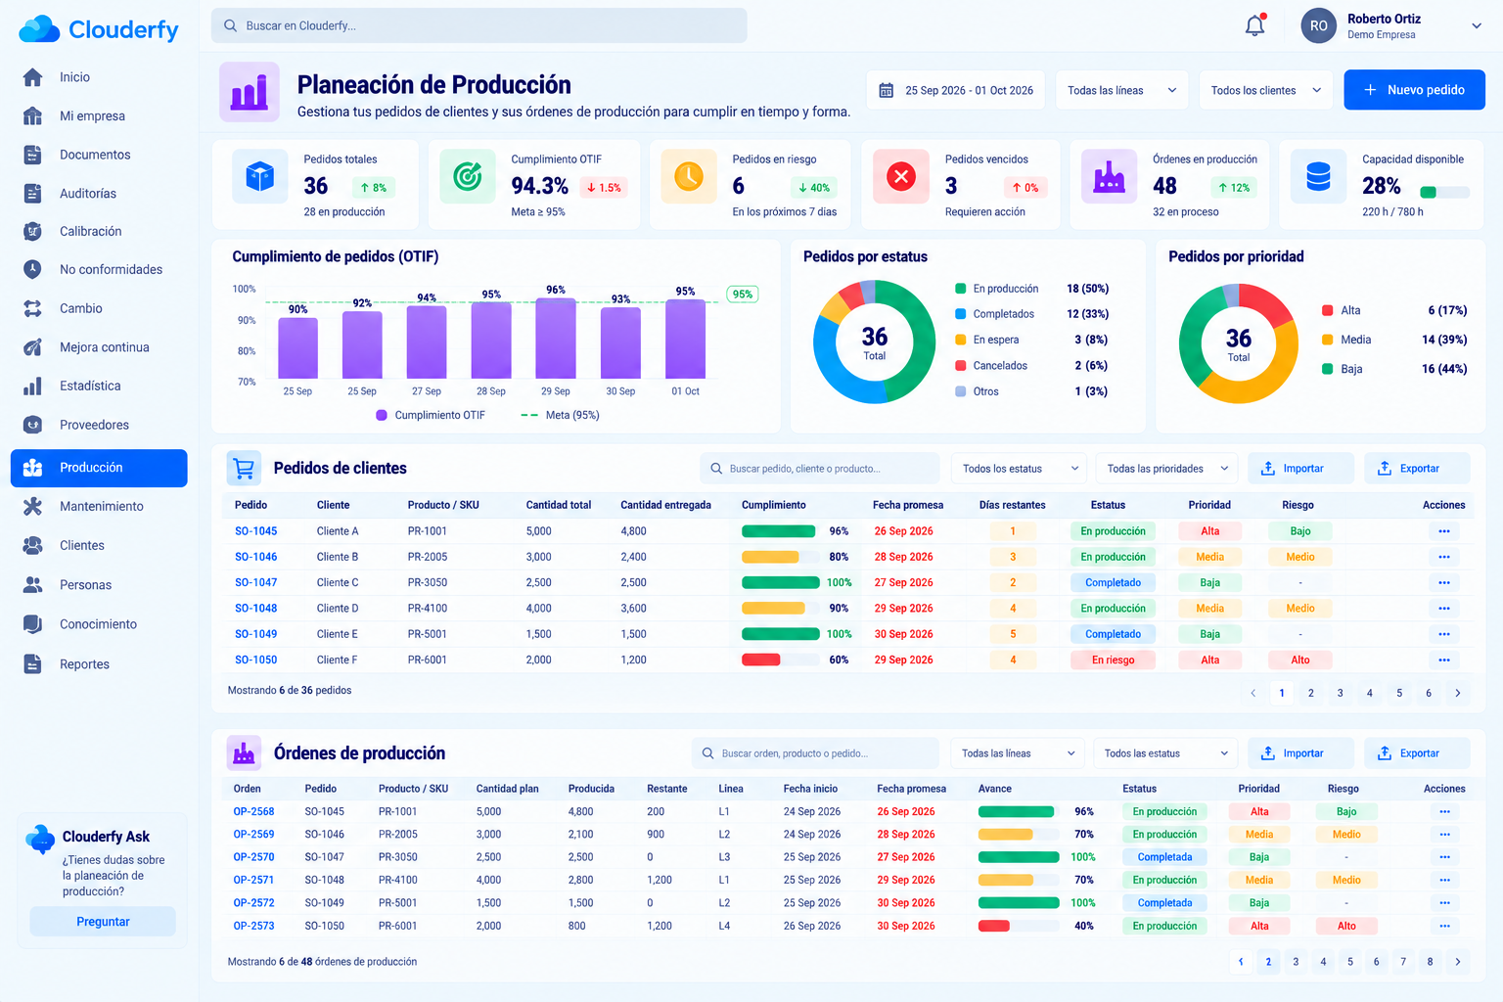
Task: Click the Pedidos vencidos red X icon
Action: click(900, 176)
